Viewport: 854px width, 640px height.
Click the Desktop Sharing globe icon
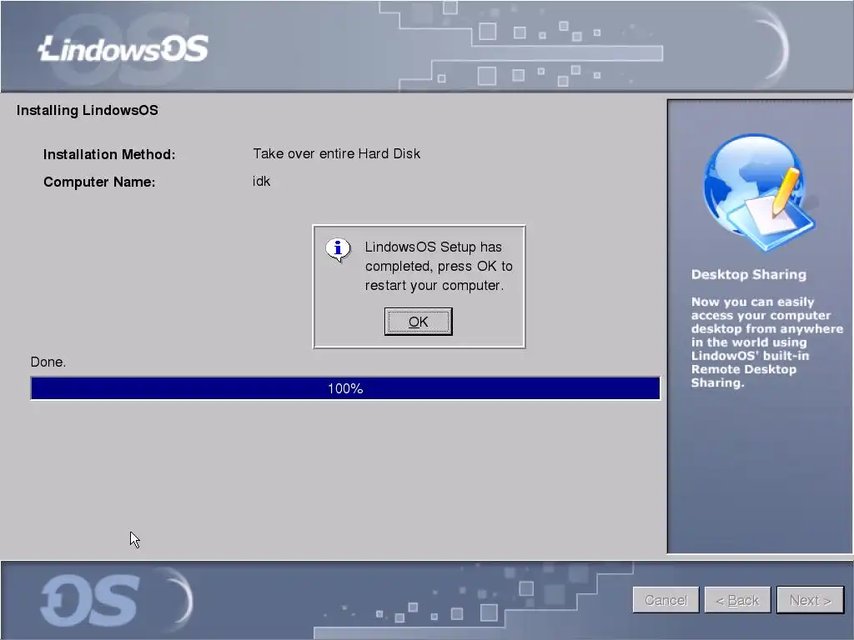(x=759, y=192)
